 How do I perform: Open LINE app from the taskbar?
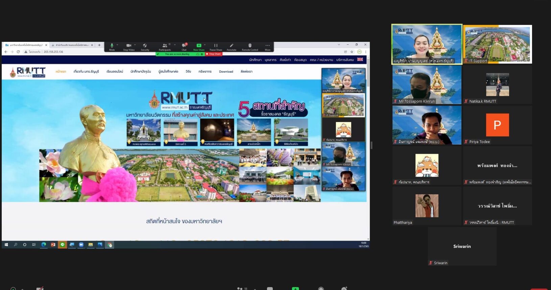click(62, 244)
